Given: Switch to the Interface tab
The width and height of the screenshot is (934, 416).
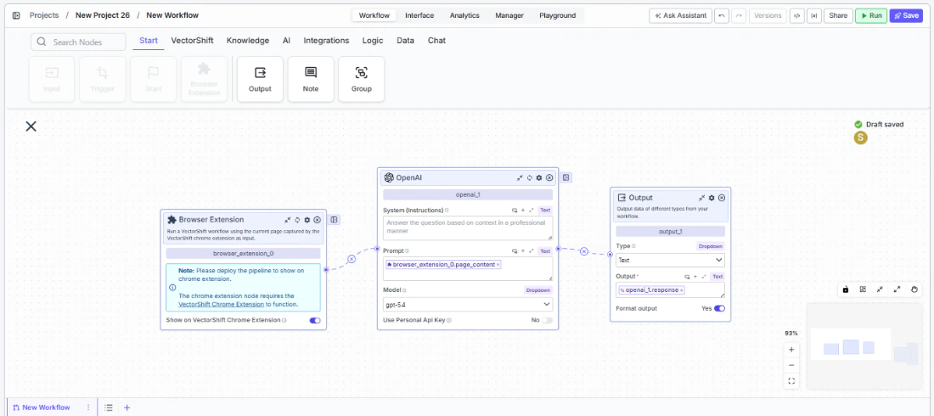Looking at the screenshot, I should (419, 15).
